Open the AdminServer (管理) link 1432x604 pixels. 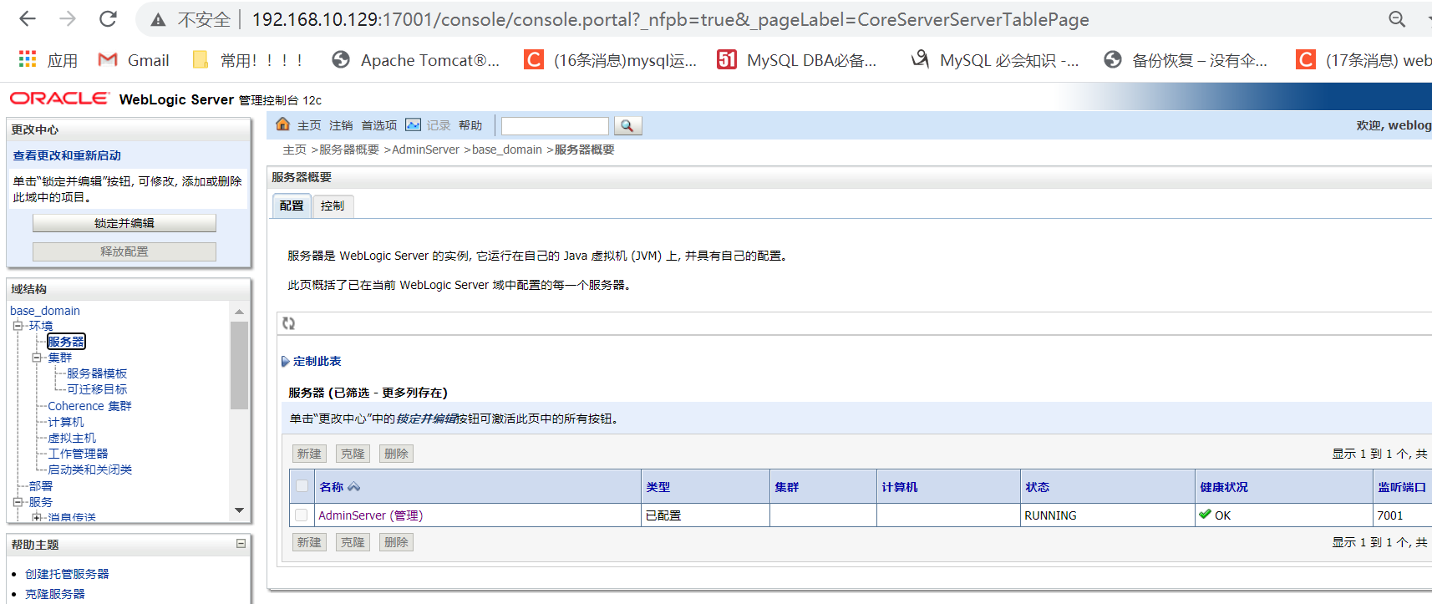(x=370, y=515)
